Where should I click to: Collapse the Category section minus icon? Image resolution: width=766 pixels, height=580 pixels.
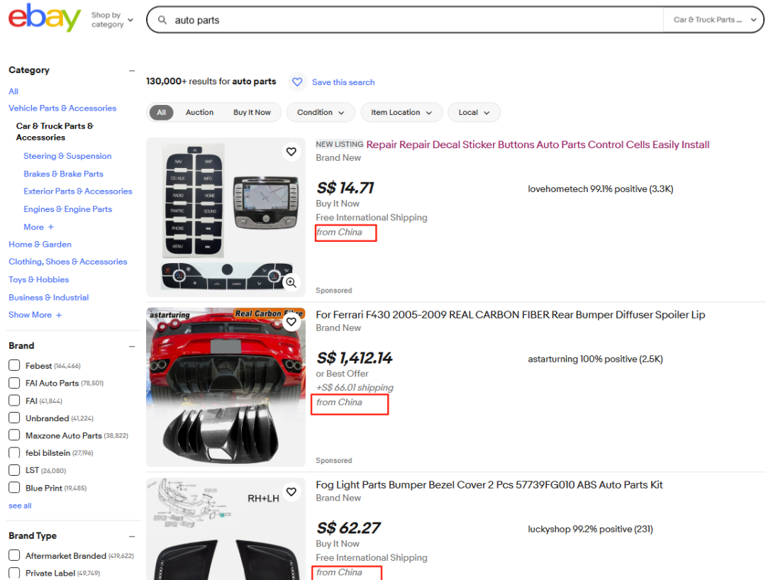tap(132, 70)
